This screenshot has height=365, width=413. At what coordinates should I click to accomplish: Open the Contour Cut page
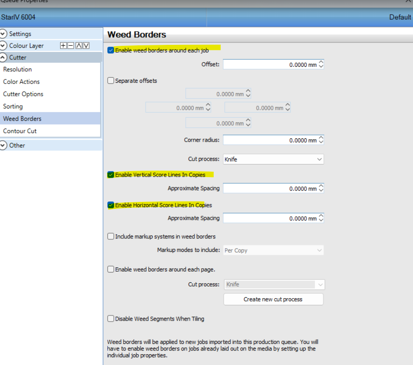[50, 131]
